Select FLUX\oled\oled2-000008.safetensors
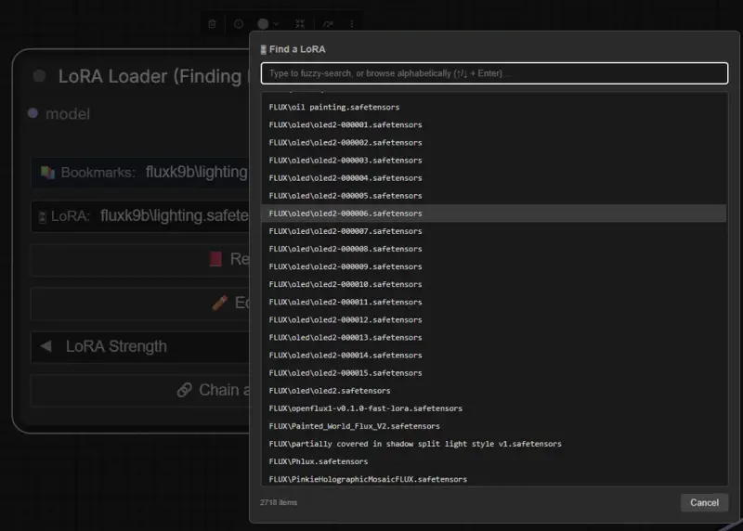 [x=494, y=249]
